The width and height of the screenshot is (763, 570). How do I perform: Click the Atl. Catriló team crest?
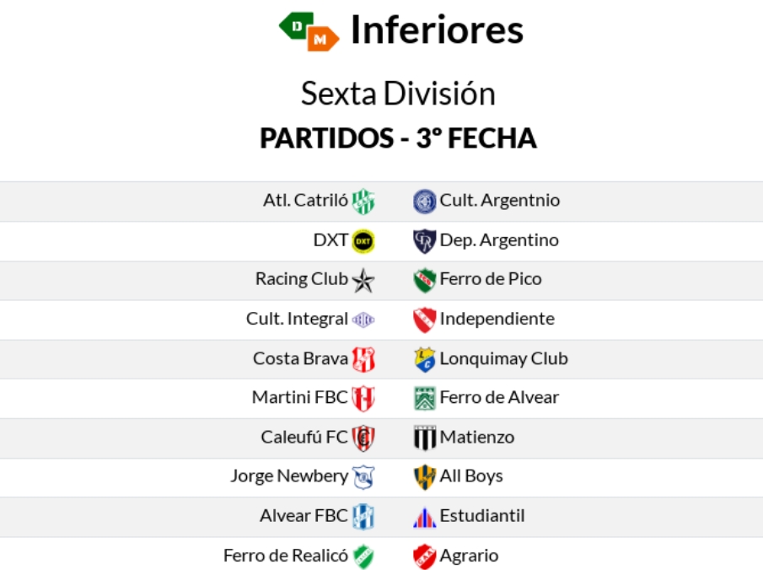(363, 202)
